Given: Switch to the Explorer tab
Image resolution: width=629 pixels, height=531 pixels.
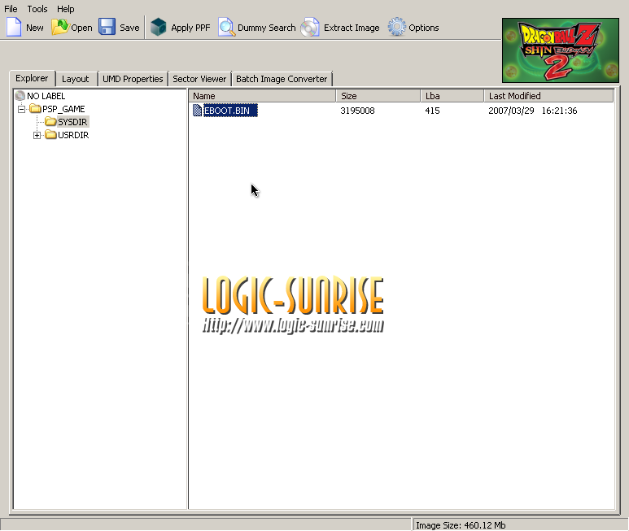Looking at the screenshot, I should (x=32, y=78).
